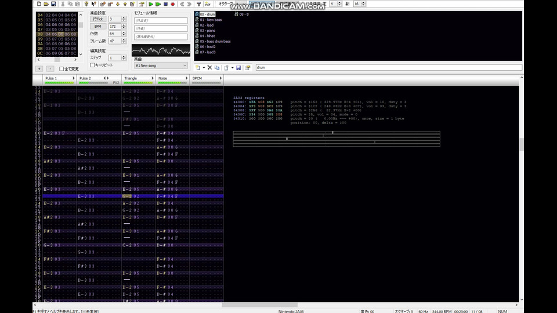Open dropdown arrow beside Load instrument

pos(232,67)
